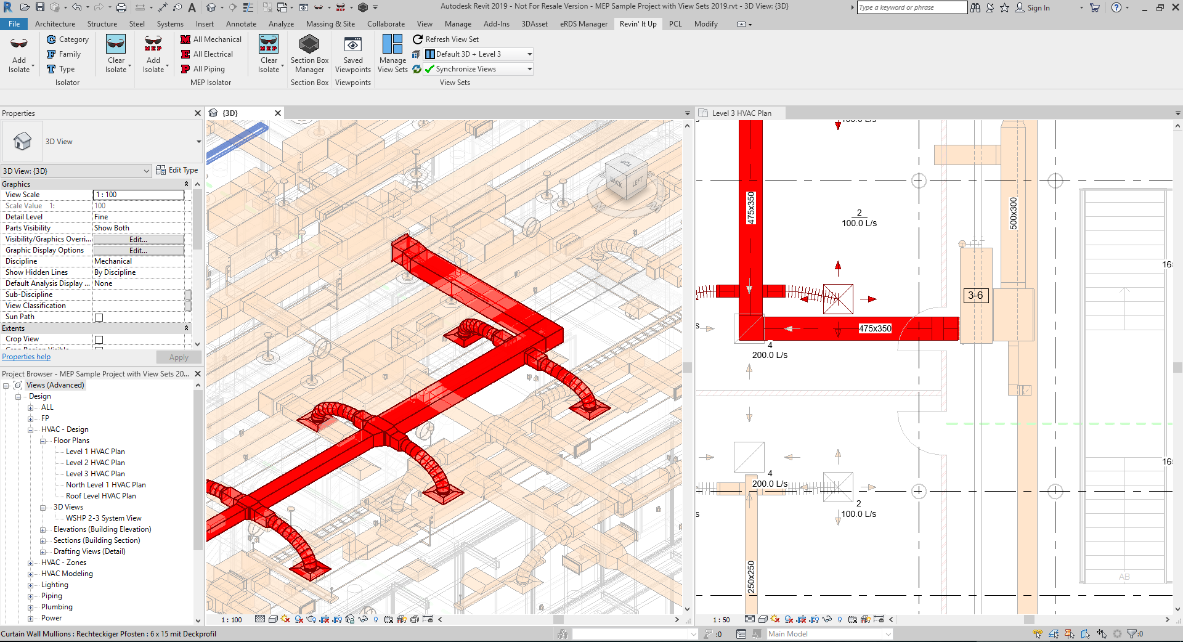Open Saved Viewpoints tool

pyautogui.click(x=352, y=46)
